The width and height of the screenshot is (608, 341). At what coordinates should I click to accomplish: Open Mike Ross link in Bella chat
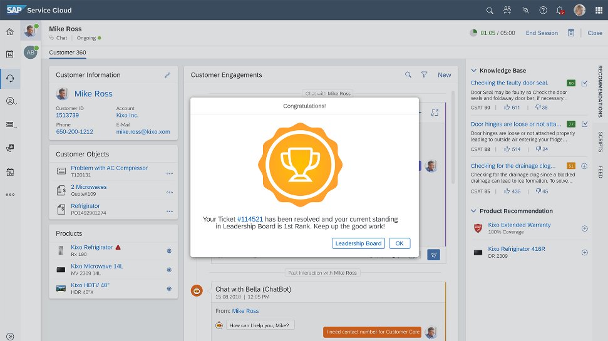tap(245, 311)
